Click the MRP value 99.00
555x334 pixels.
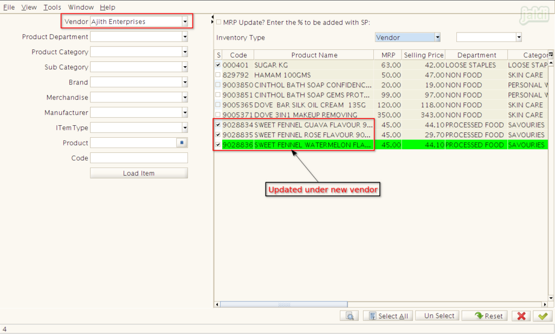[x=391, y=95]
